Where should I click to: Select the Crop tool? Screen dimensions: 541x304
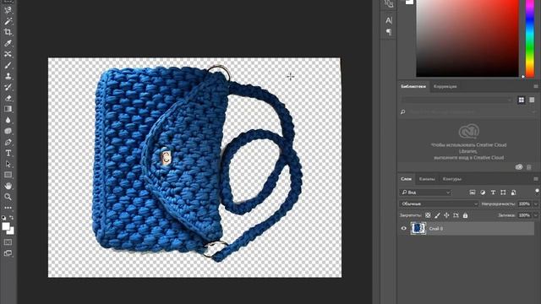click(8, 32)
